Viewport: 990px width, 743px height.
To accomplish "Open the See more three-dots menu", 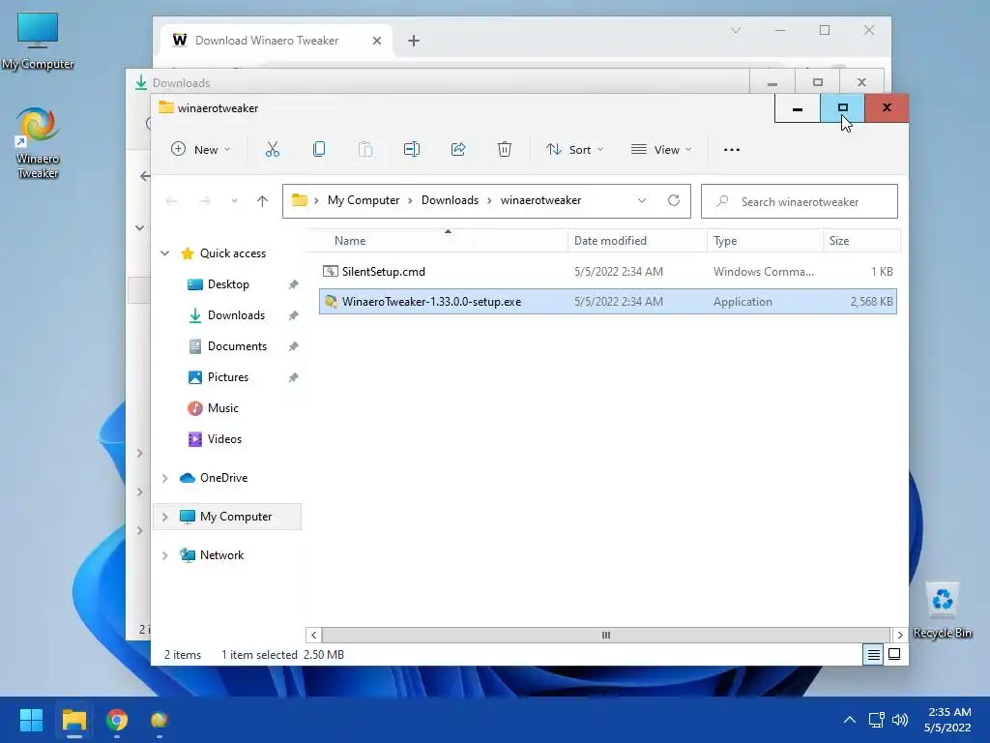I will click(x=732, y=150).
